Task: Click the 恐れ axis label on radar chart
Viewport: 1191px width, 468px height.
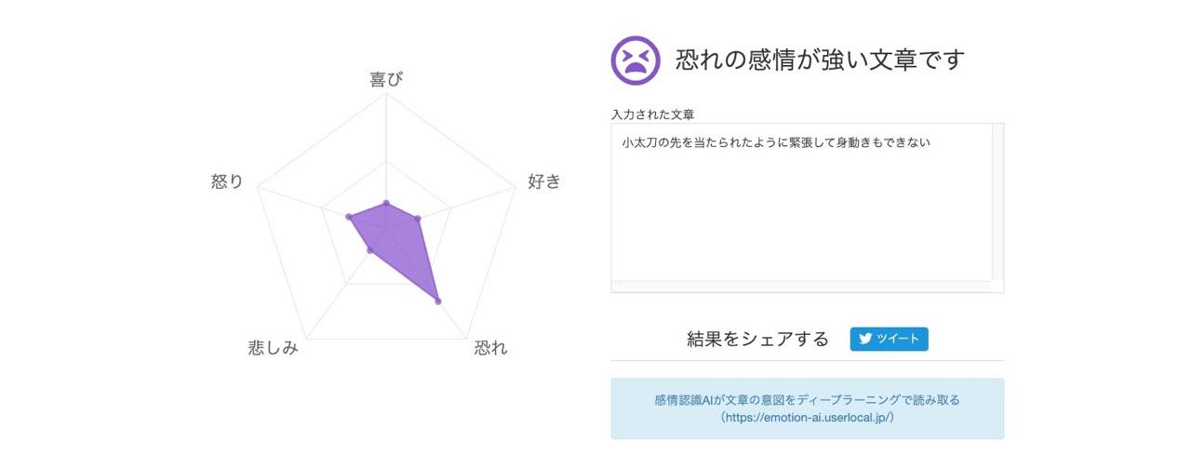Action: pyautogui.click(x=490, y=348)
